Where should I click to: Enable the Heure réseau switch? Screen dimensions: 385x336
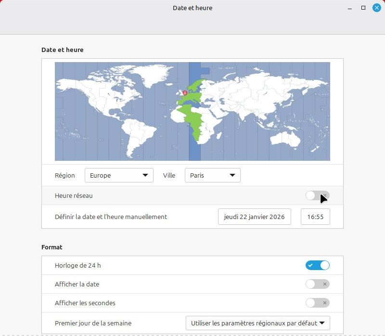pos(317,195)
